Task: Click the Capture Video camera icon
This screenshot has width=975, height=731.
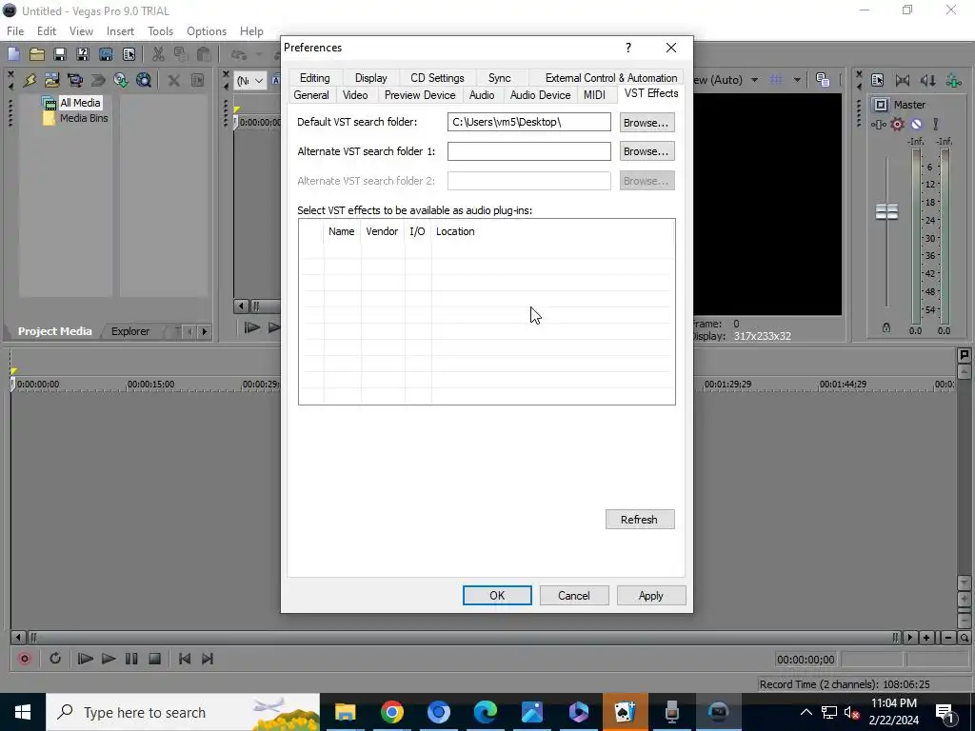Action: (x=75, y=80)
